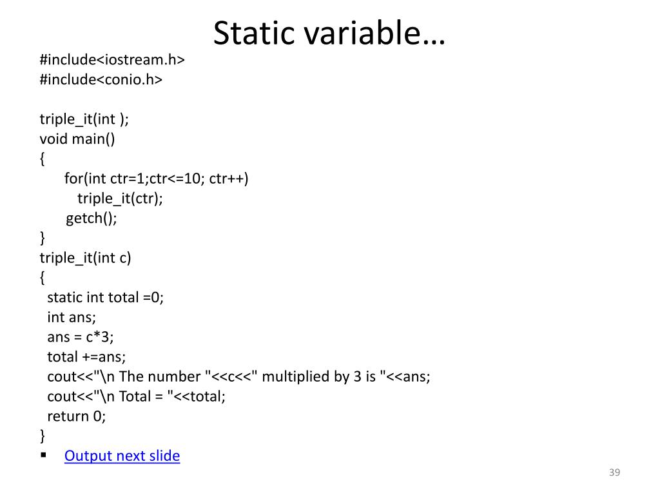Select the '#include<conio.h>' line

click(x=101, y=79)
